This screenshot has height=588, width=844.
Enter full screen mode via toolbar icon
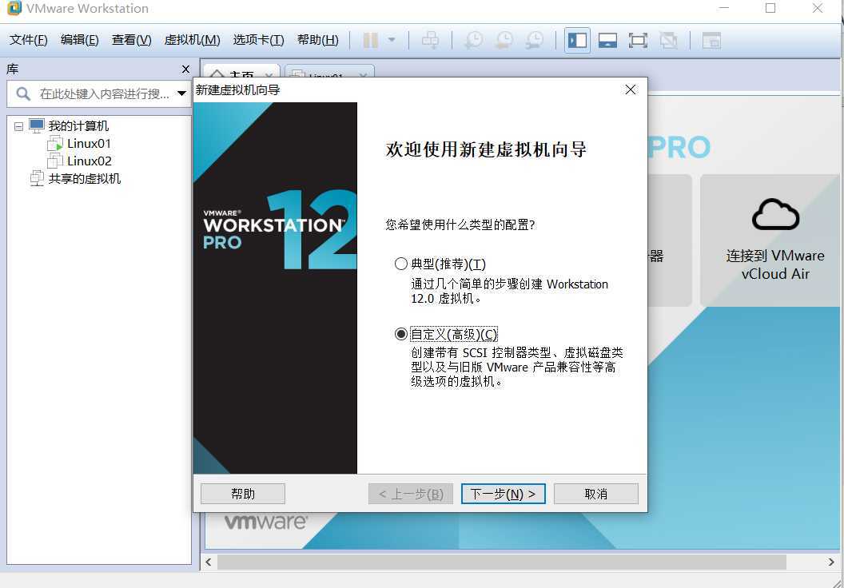pyautogui.click(x=638, y=41)
